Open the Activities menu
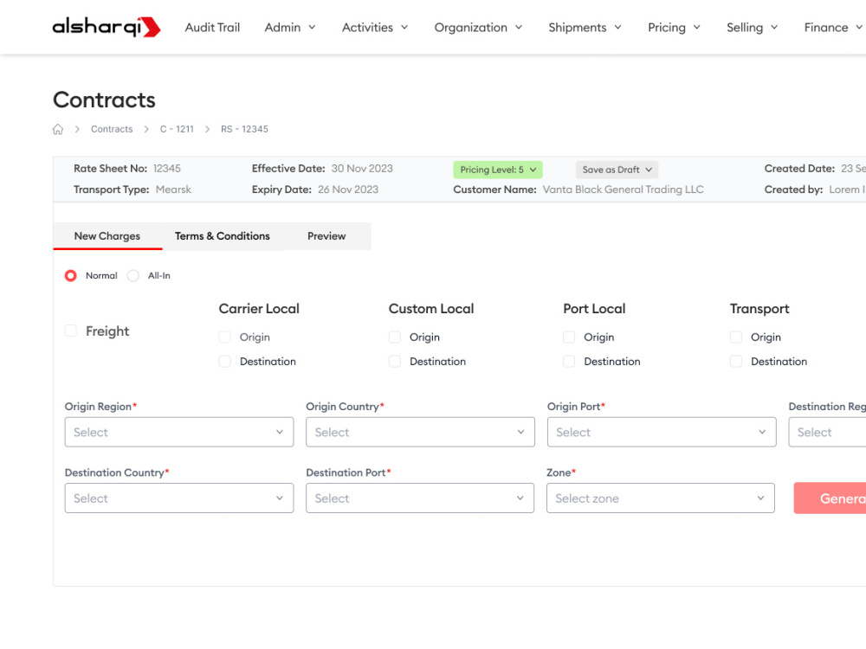The image size is (866, 649). tap(375, 28)
